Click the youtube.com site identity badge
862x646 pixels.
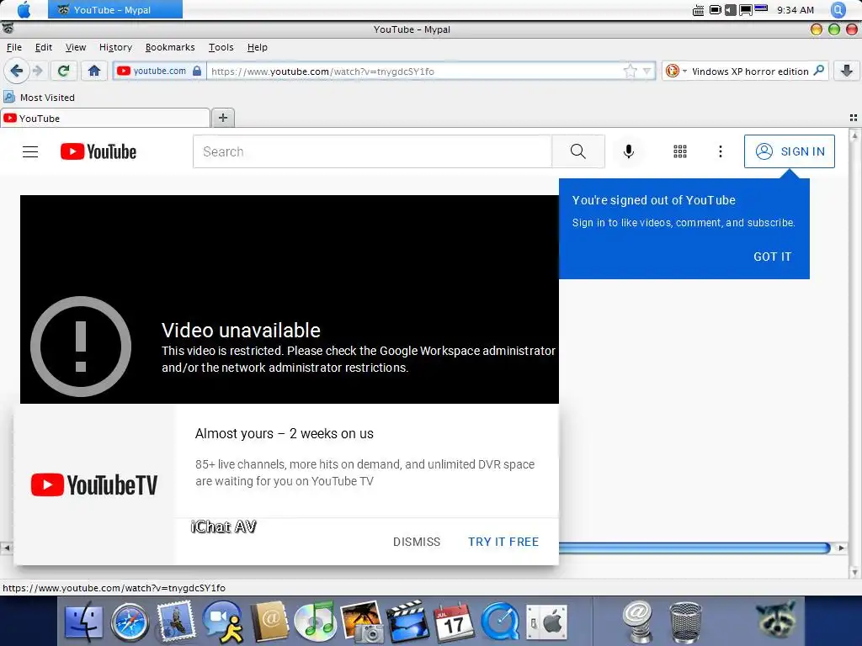159,71
